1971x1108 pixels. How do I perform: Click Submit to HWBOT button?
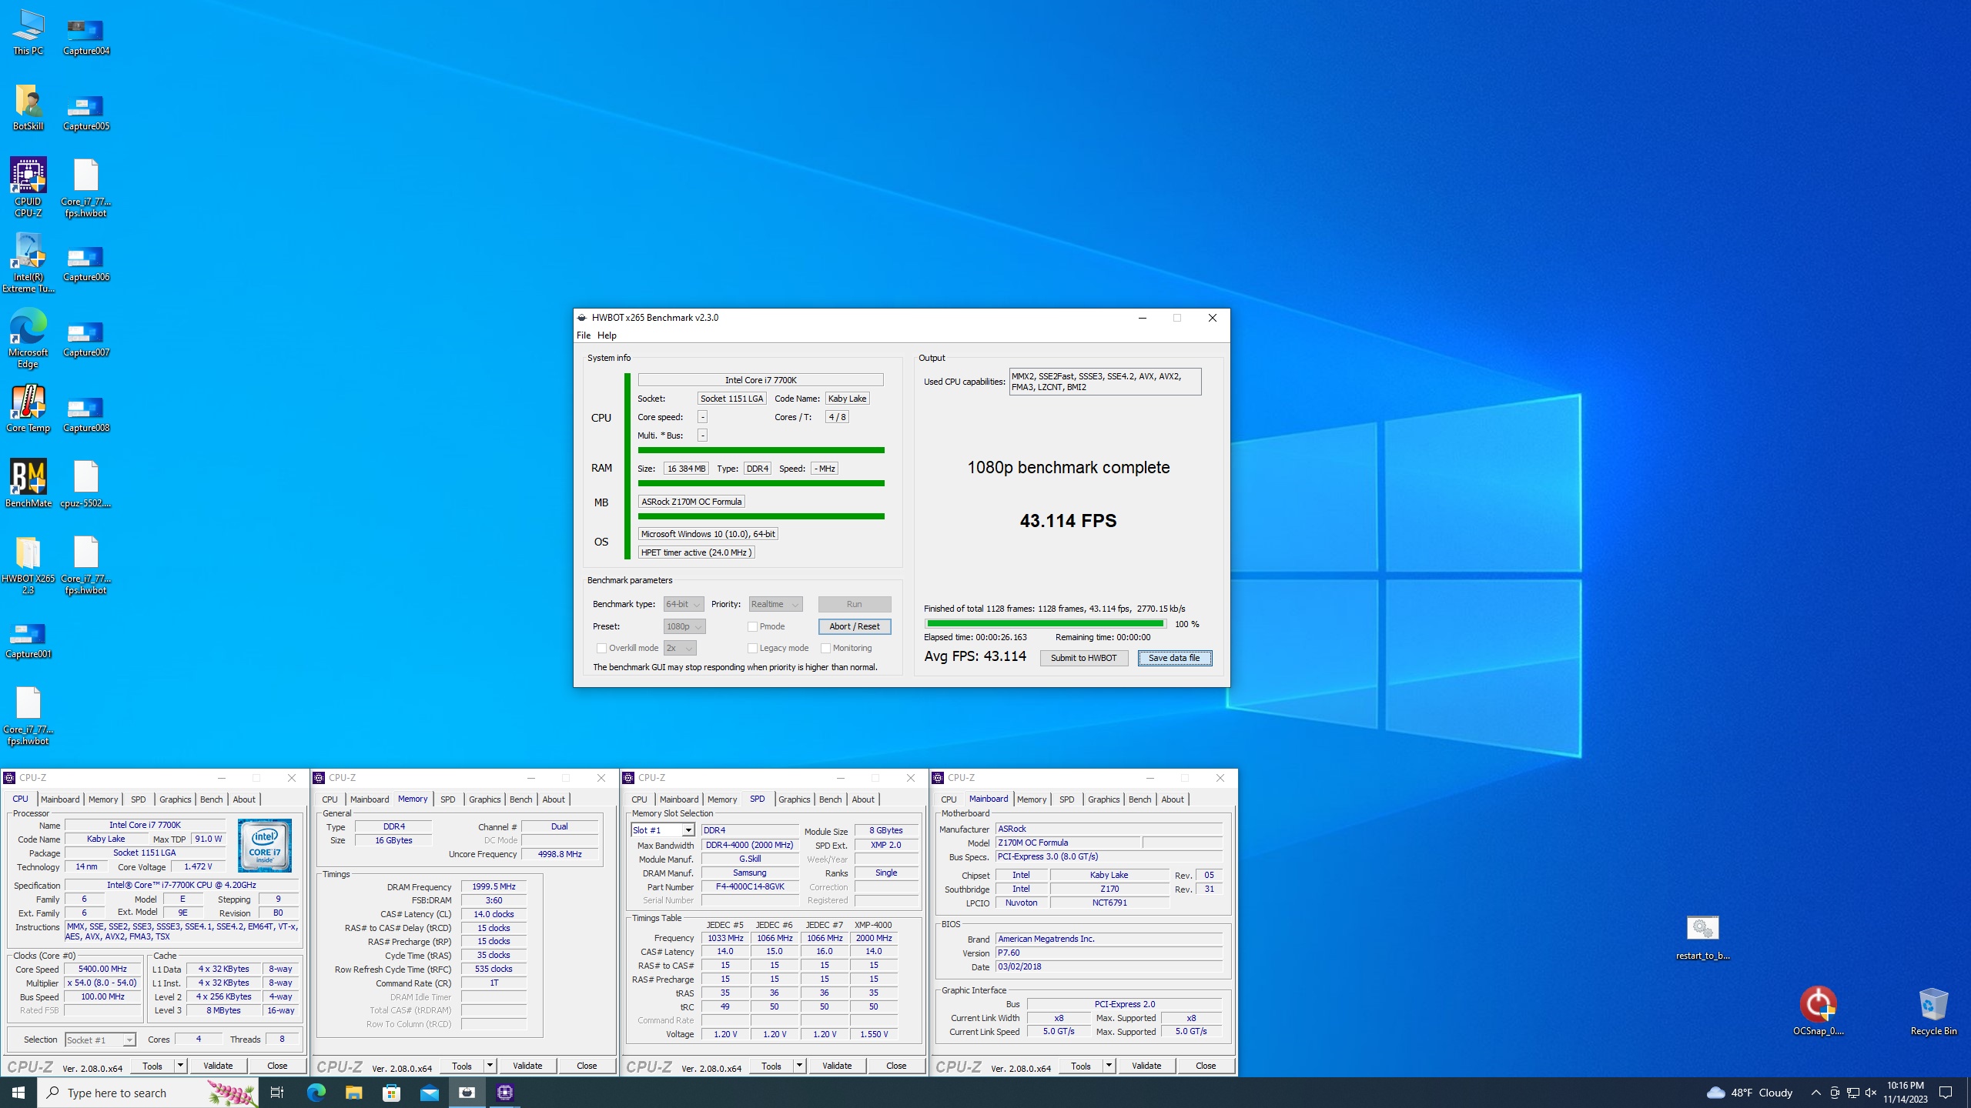[1083, 658]
